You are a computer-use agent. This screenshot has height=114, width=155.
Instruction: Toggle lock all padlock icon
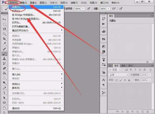coord(129,80)
